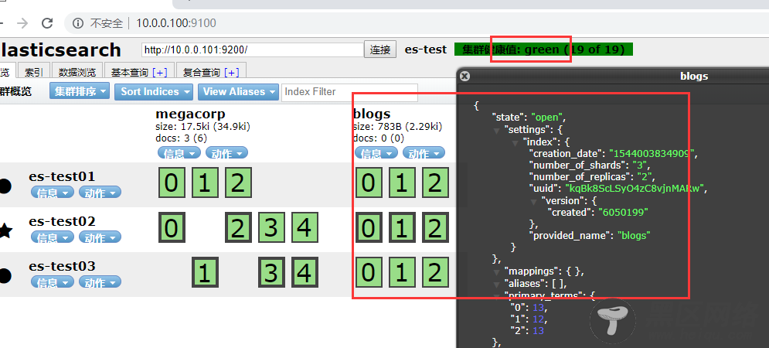Select megacorp shard 3 on es-test02
Screen dimensions: 769x348
coord(272,227)
